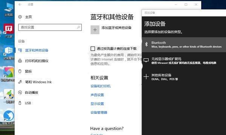Open USB settings page
The width and height of the screenshot is (226, 135).
[28, 103]
